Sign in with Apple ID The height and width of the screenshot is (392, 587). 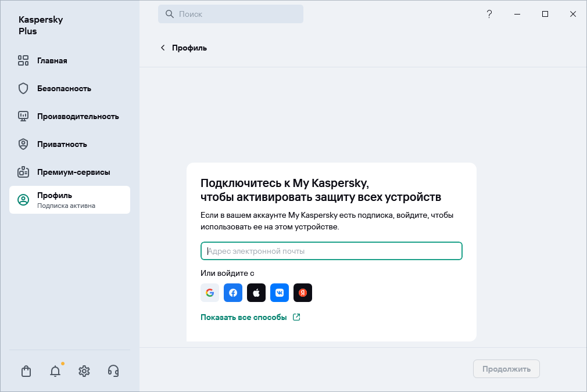256,293
